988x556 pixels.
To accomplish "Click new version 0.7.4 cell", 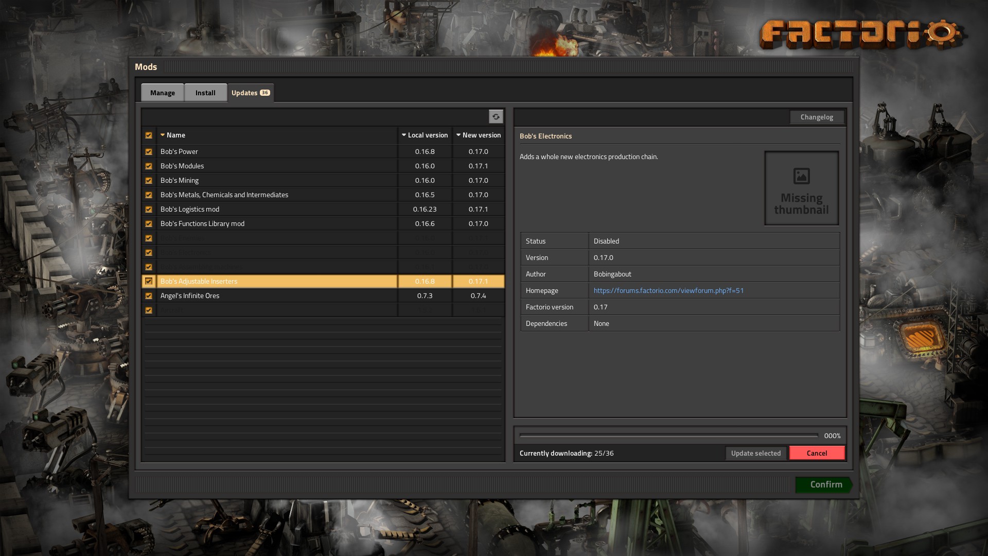I will [479, 296].
